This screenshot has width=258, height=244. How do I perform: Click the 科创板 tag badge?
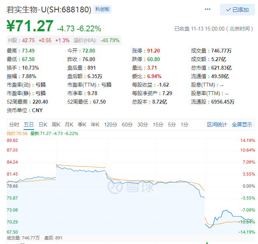(x=102, y=9)
